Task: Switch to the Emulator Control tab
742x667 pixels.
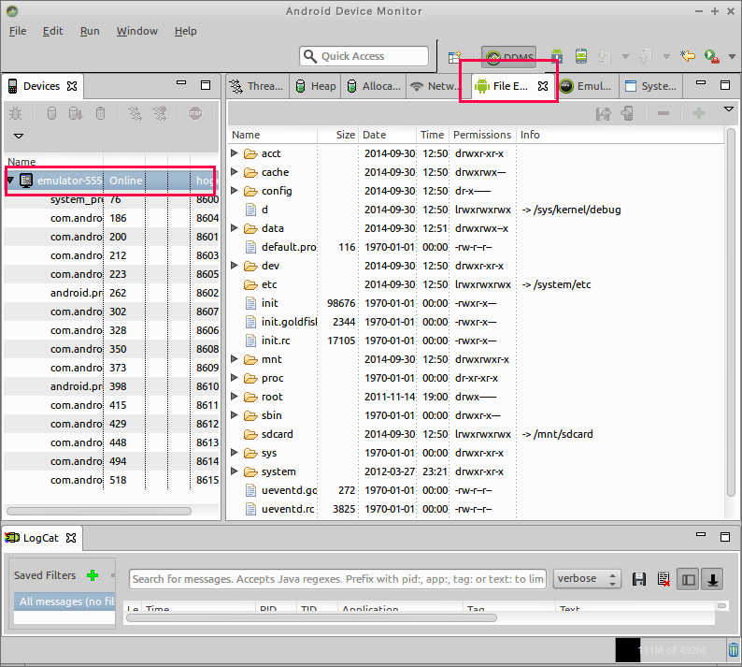Action: [586, 86]
